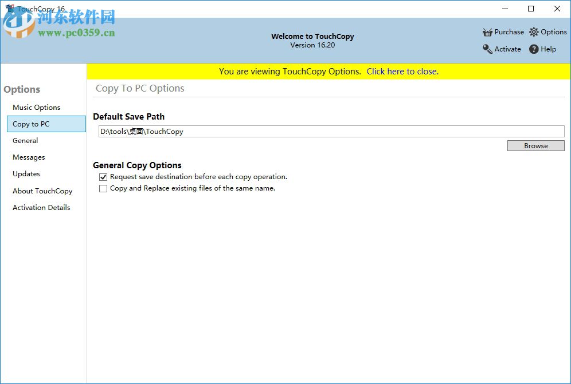Click the Options label in header
This screenshot has height=384, width=571.
coord(554,32)
